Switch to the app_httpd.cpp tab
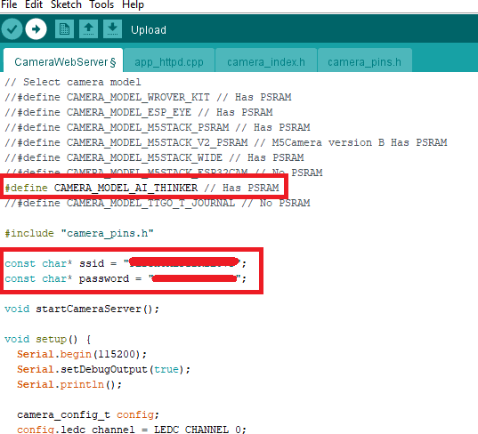The image size is (478, 434). tap(169, 62)
